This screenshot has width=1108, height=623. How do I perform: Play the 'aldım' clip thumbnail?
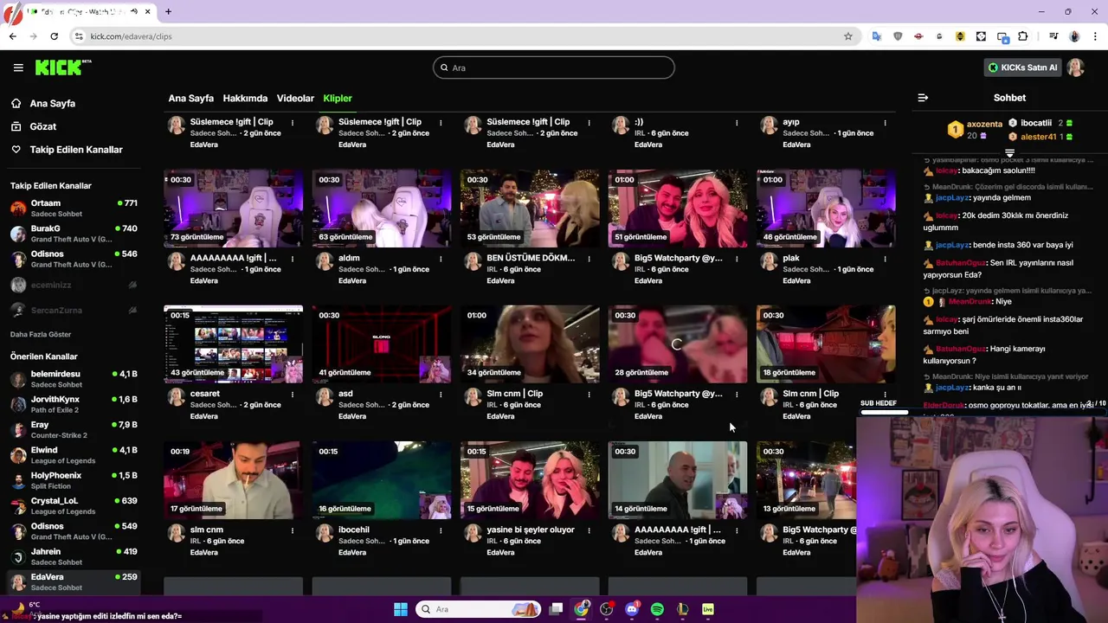[x=382, y=209]
